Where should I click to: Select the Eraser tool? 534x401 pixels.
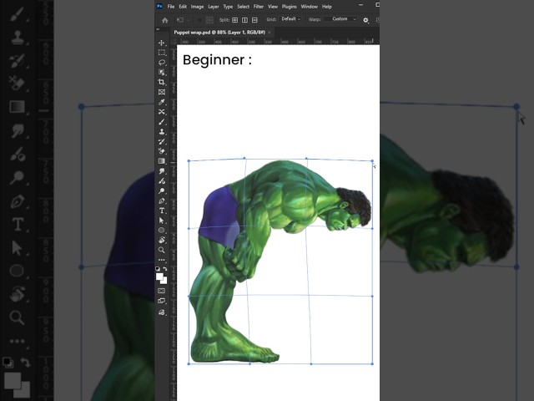pos(161,151)
